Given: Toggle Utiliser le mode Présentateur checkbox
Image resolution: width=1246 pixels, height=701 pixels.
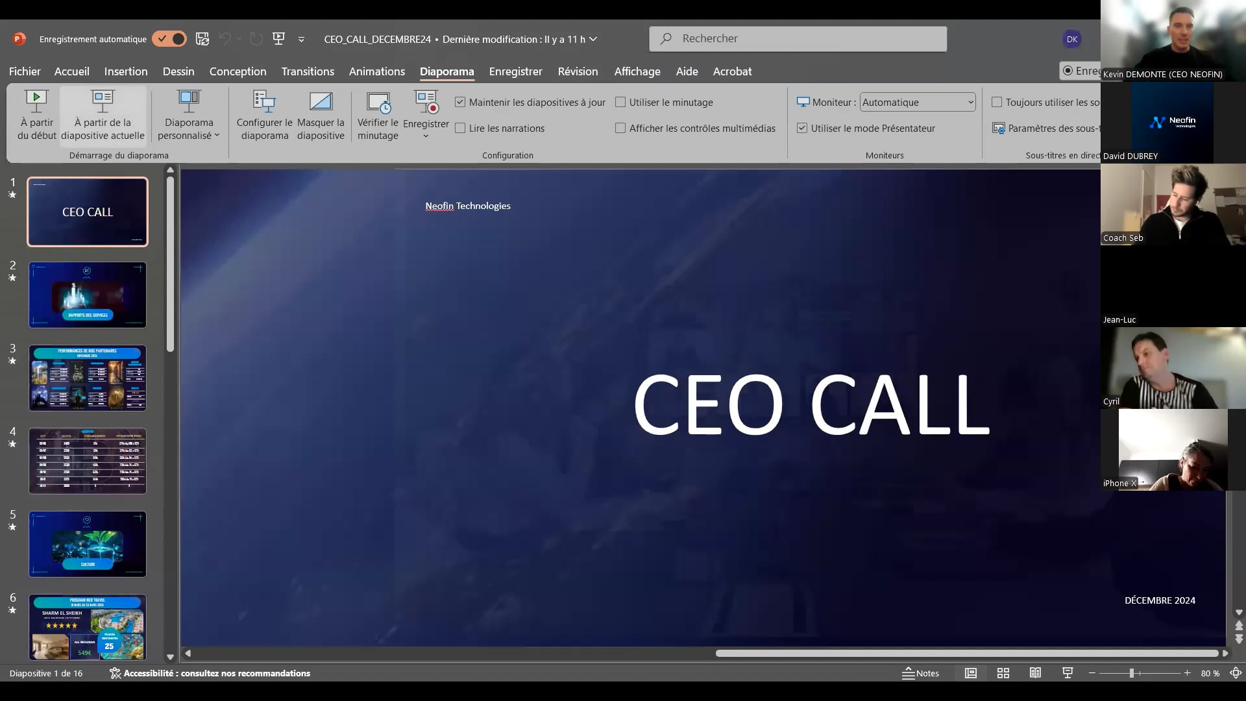Looking at the screenshot, I should point(802,128).
